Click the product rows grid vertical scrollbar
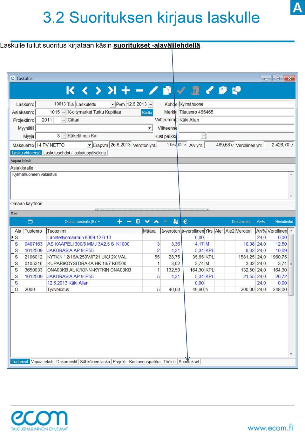 click(291, 292)
